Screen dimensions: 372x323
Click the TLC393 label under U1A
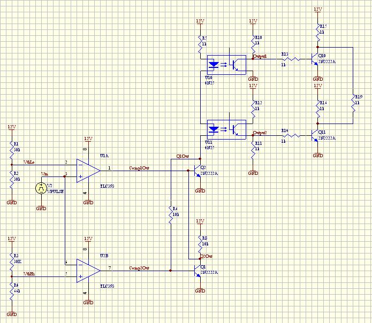pyautogui.click(x=107, y=186)
